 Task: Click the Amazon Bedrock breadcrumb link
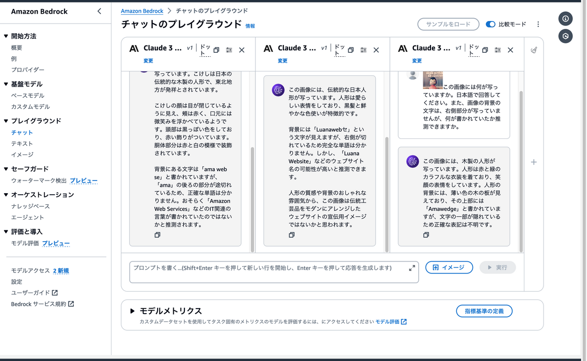(x=142, y=11)
